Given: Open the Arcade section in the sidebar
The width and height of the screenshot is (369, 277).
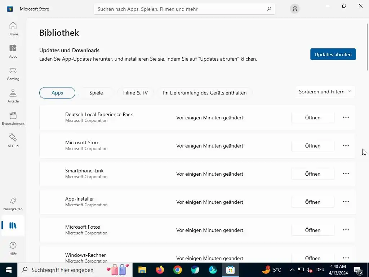Looking at the screenshot, I should click(x=13, y=96).
